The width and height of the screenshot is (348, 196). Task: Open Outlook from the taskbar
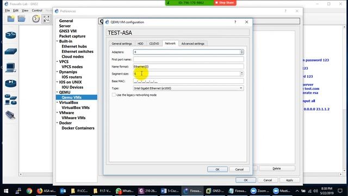point(63,191)
